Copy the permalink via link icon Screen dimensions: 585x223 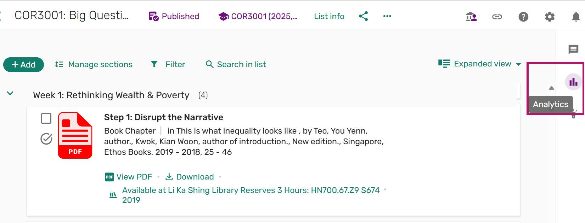(x=497, y=17)
